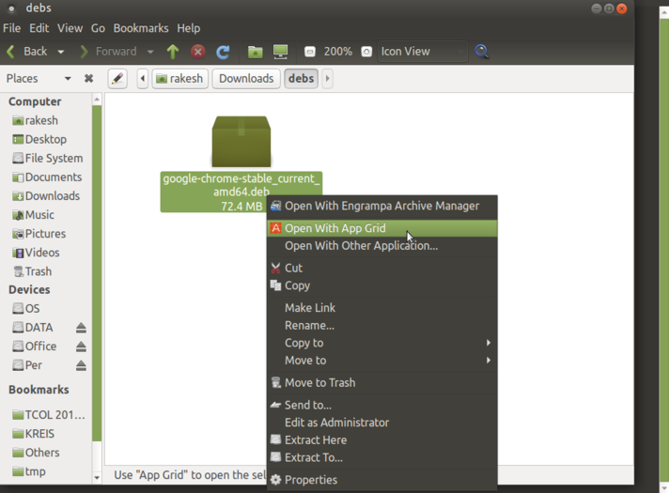Click the Move to Trash icon
Screen dimensions: 669x493
pos(275,382)
